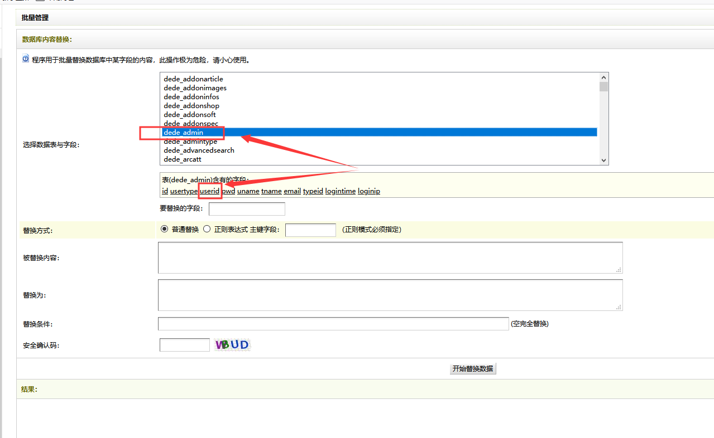
Task: Click the logintime field link
Action: [x=341, y=191]
